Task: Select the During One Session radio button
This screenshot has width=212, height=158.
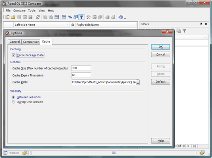Action: [13, 102]
